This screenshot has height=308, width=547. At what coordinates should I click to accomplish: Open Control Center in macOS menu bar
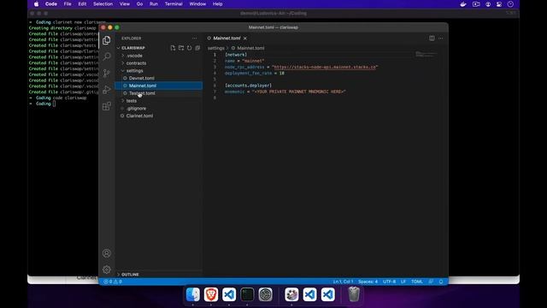point(499,4)
